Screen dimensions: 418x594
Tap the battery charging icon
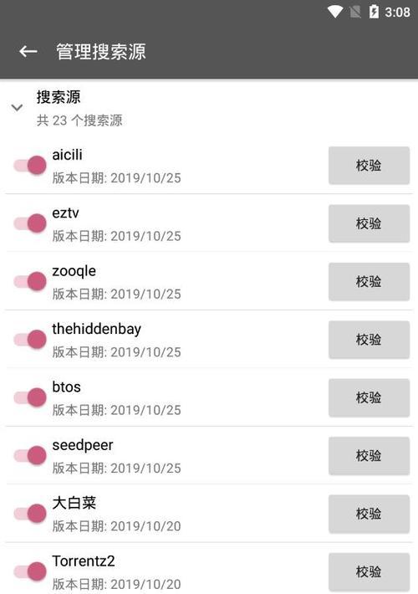(x=374, y=12)
